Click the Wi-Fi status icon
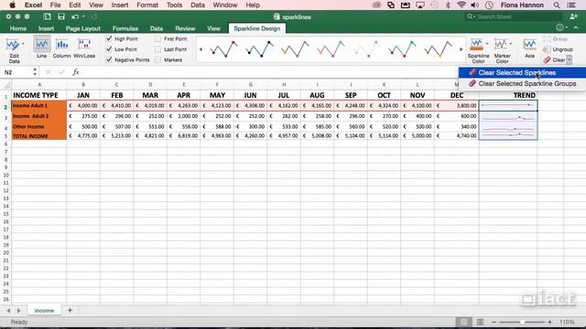The width and height of the screenshot is (586, 329). (x=461, y=5)
